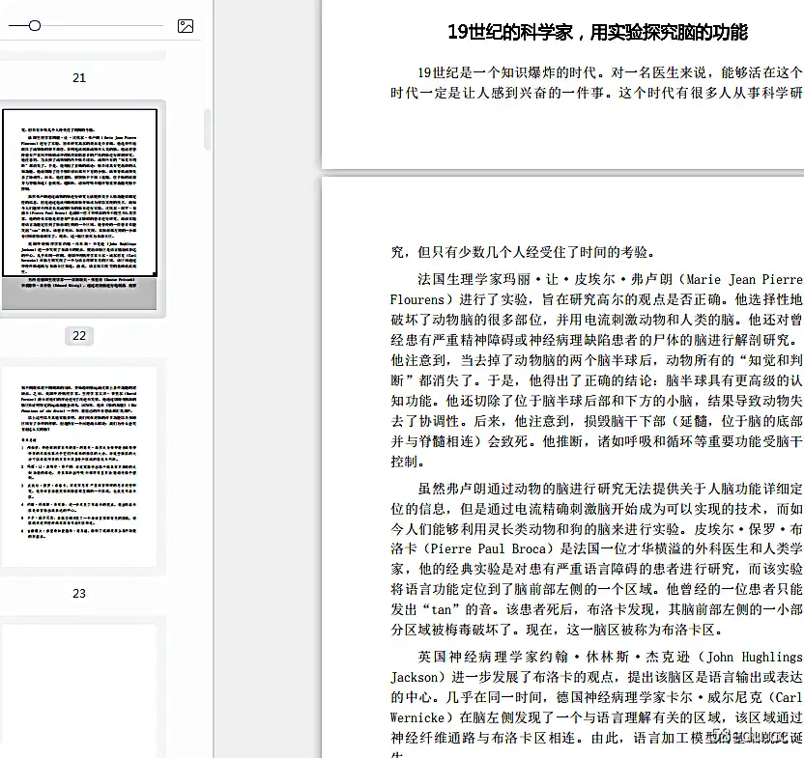The height and width of the screenshot is (758, 804).
Task: Click the thumbnail panel vertical scrollbar
Action: click(x=207, y=129)
